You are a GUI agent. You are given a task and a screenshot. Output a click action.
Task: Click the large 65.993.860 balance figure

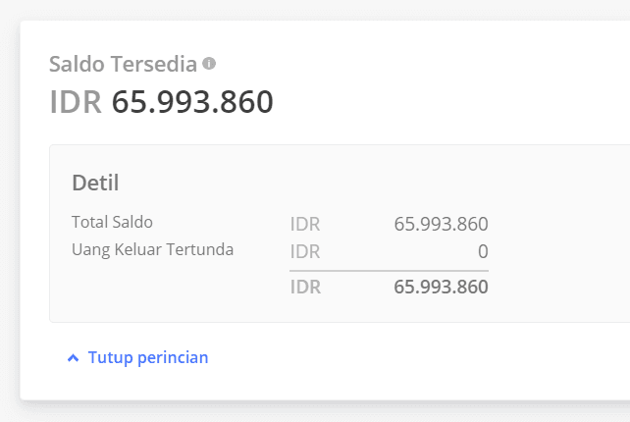click(192, 102)
